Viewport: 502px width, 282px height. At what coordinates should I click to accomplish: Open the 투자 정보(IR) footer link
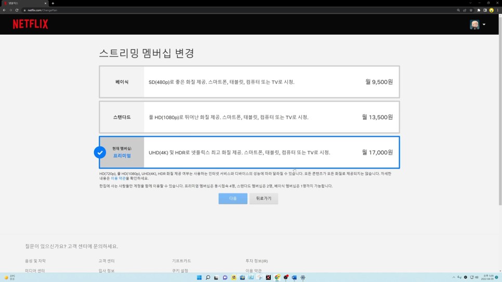[256, 261]
